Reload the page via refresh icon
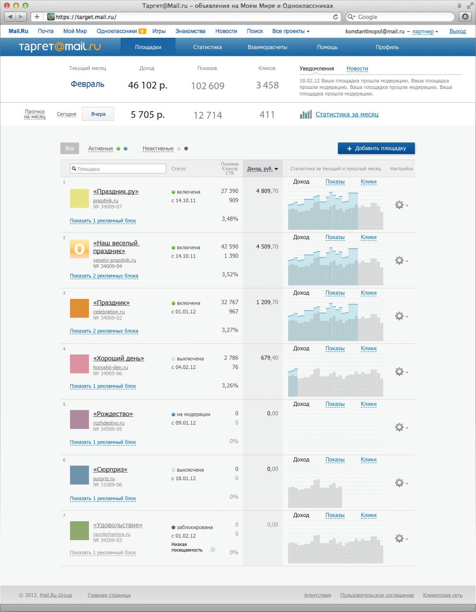 [x=335, y=17]
